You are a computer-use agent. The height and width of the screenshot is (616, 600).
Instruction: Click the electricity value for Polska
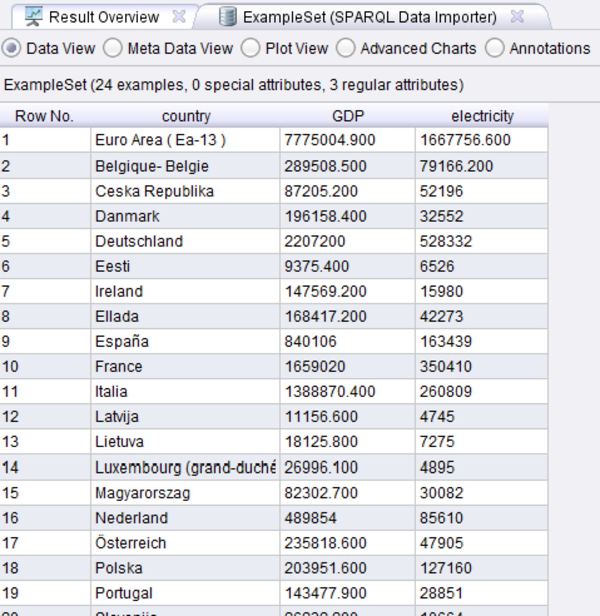coord(441,568)
